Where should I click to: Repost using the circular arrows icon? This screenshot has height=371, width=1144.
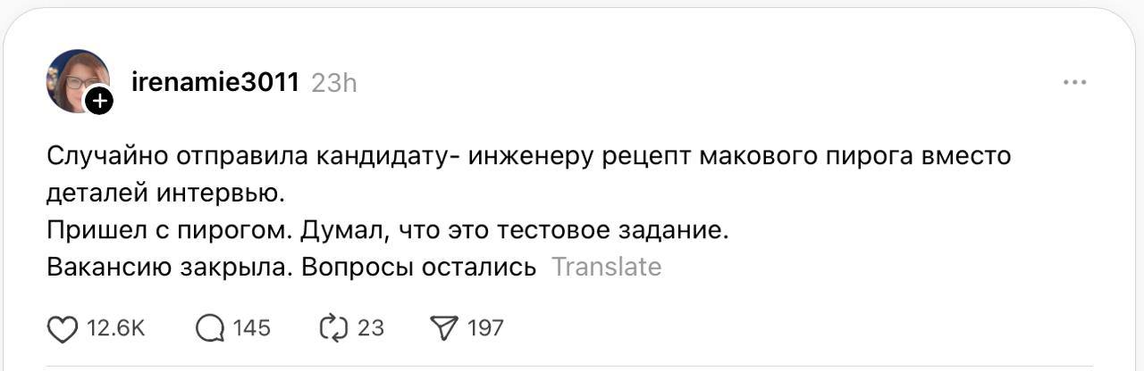tap(332, 329)
